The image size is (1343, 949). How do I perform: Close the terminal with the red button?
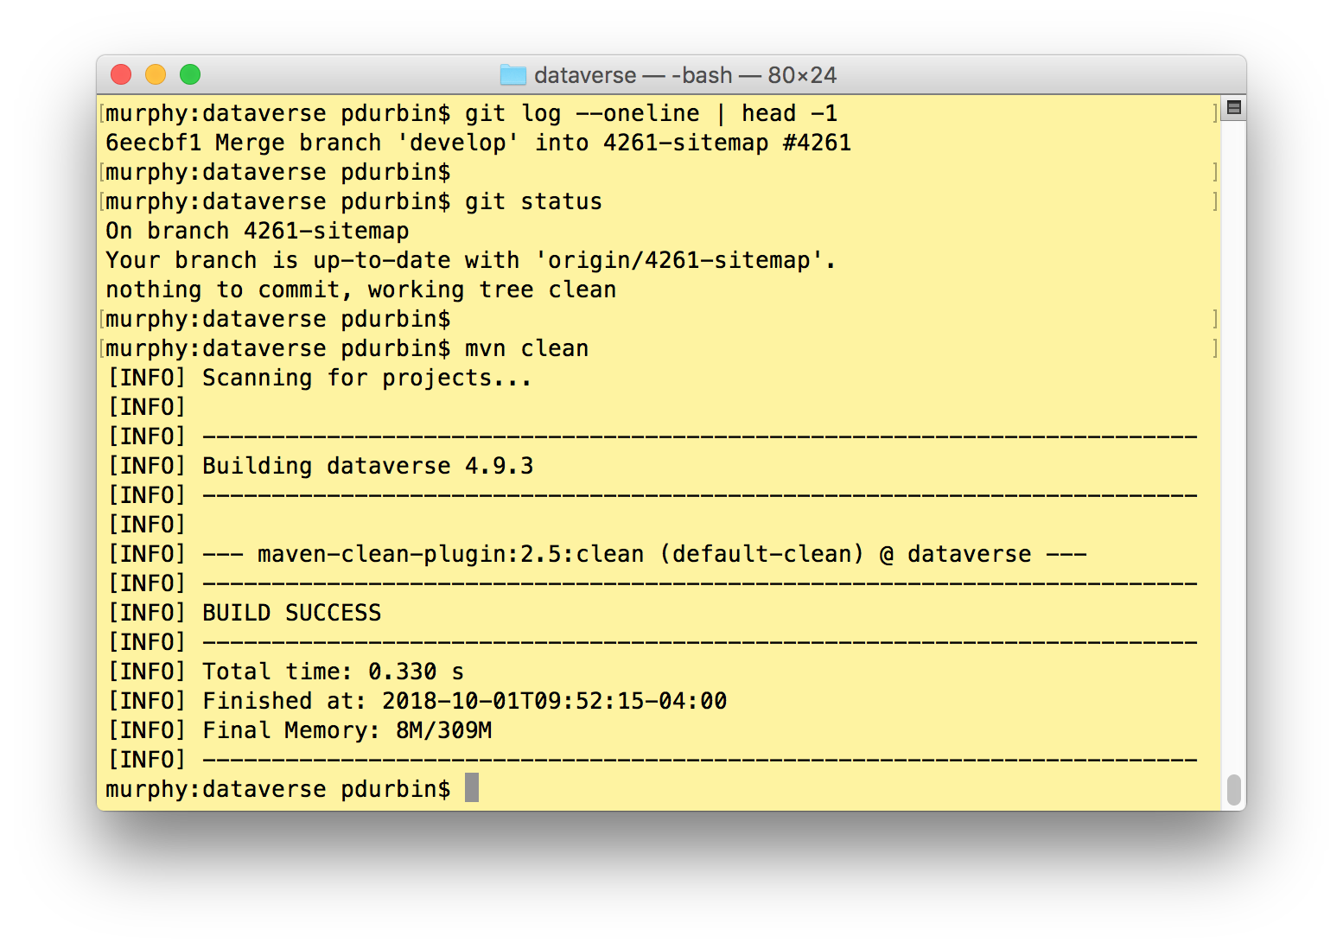point(121,75)
